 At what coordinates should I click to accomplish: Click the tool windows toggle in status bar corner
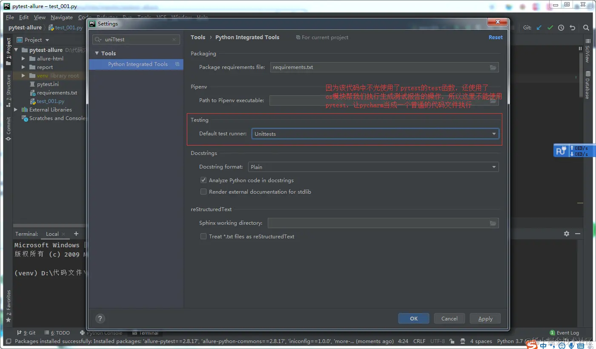click(x=8, y=341)
